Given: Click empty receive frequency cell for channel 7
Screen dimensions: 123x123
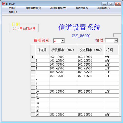Looking at the screenshot, I should [63, 80].
